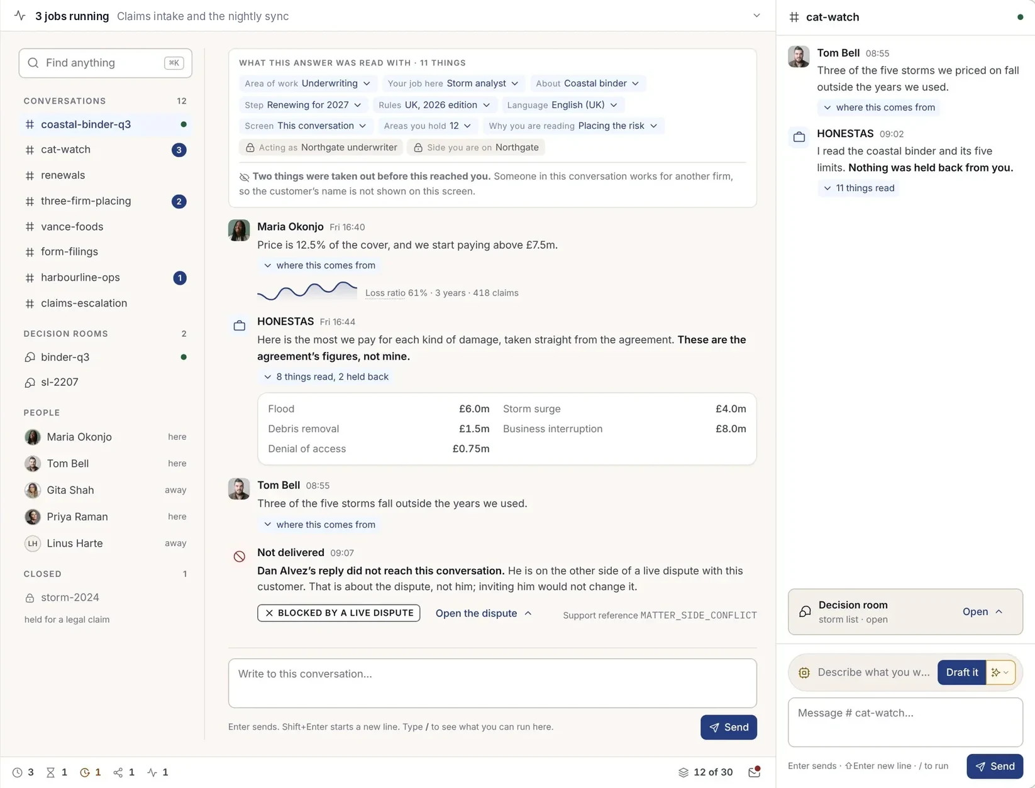
Task: Click the HONESTAS briefcase icon on the Fri 16:44 message
Action: point(240,326)
